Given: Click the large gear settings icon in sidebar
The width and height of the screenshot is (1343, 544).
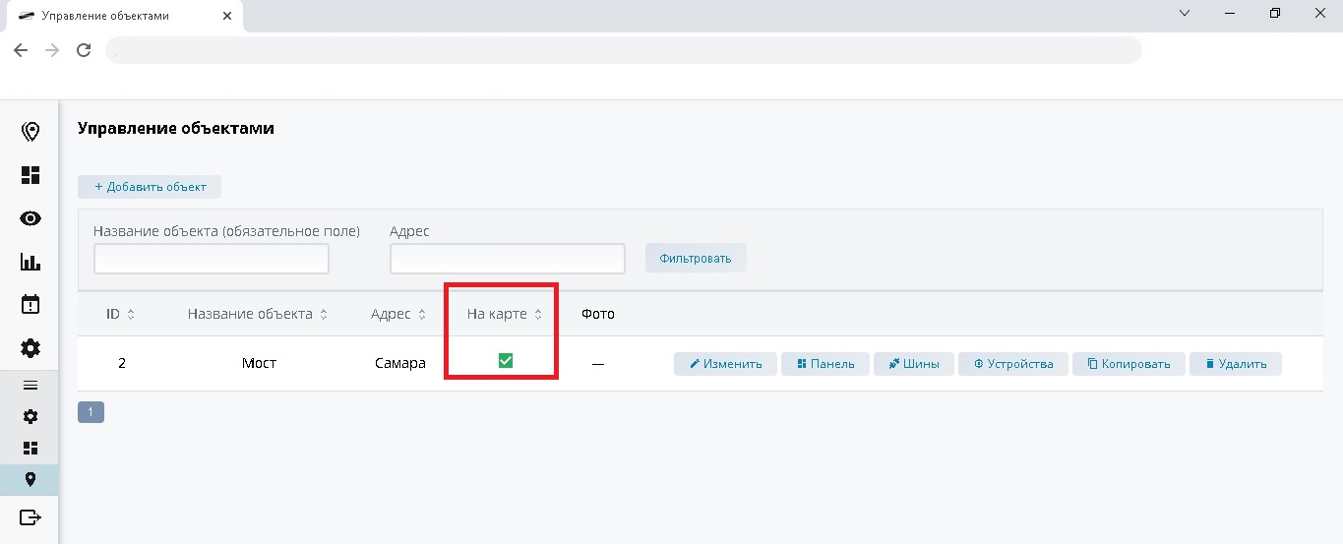Looking at the screenshot, I should pos(31,347).
